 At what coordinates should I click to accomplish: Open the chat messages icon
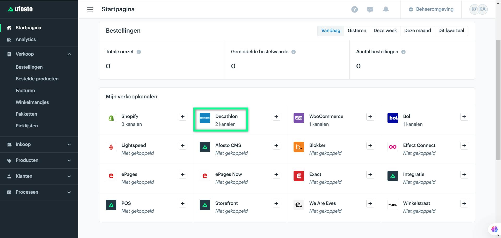point(370,9)
